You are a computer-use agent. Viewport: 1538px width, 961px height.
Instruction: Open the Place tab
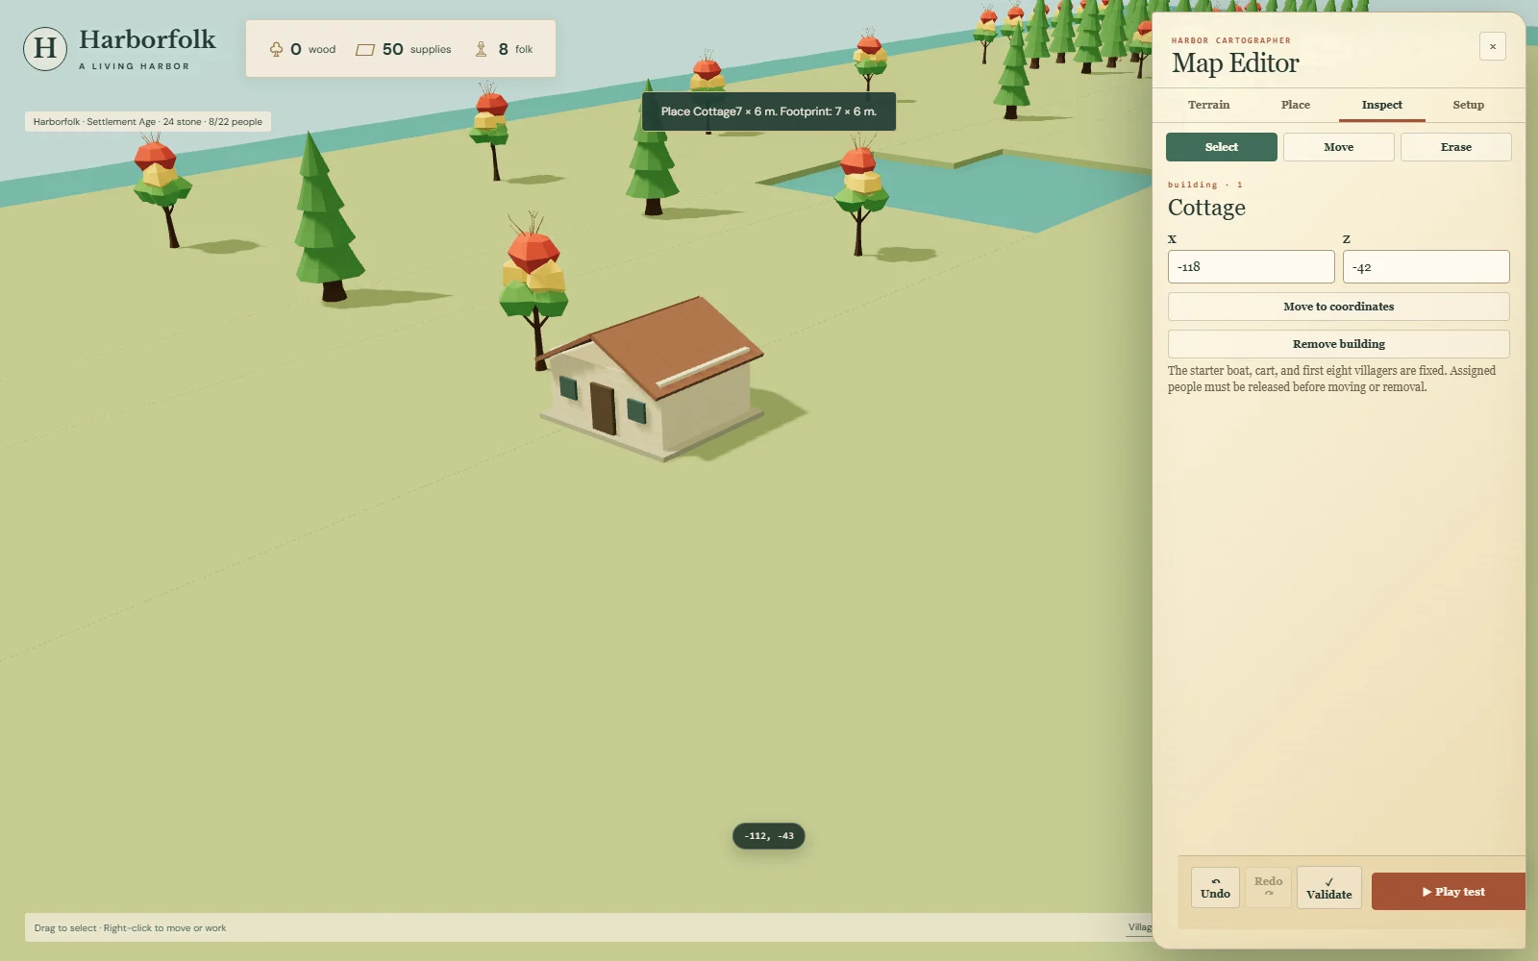[x=1295, y=105]
